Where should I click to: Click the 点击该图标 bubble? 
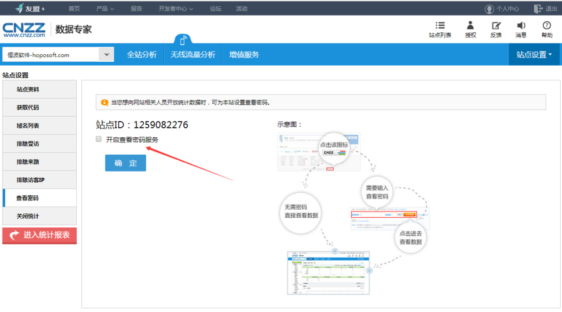[x=334, y=148]
